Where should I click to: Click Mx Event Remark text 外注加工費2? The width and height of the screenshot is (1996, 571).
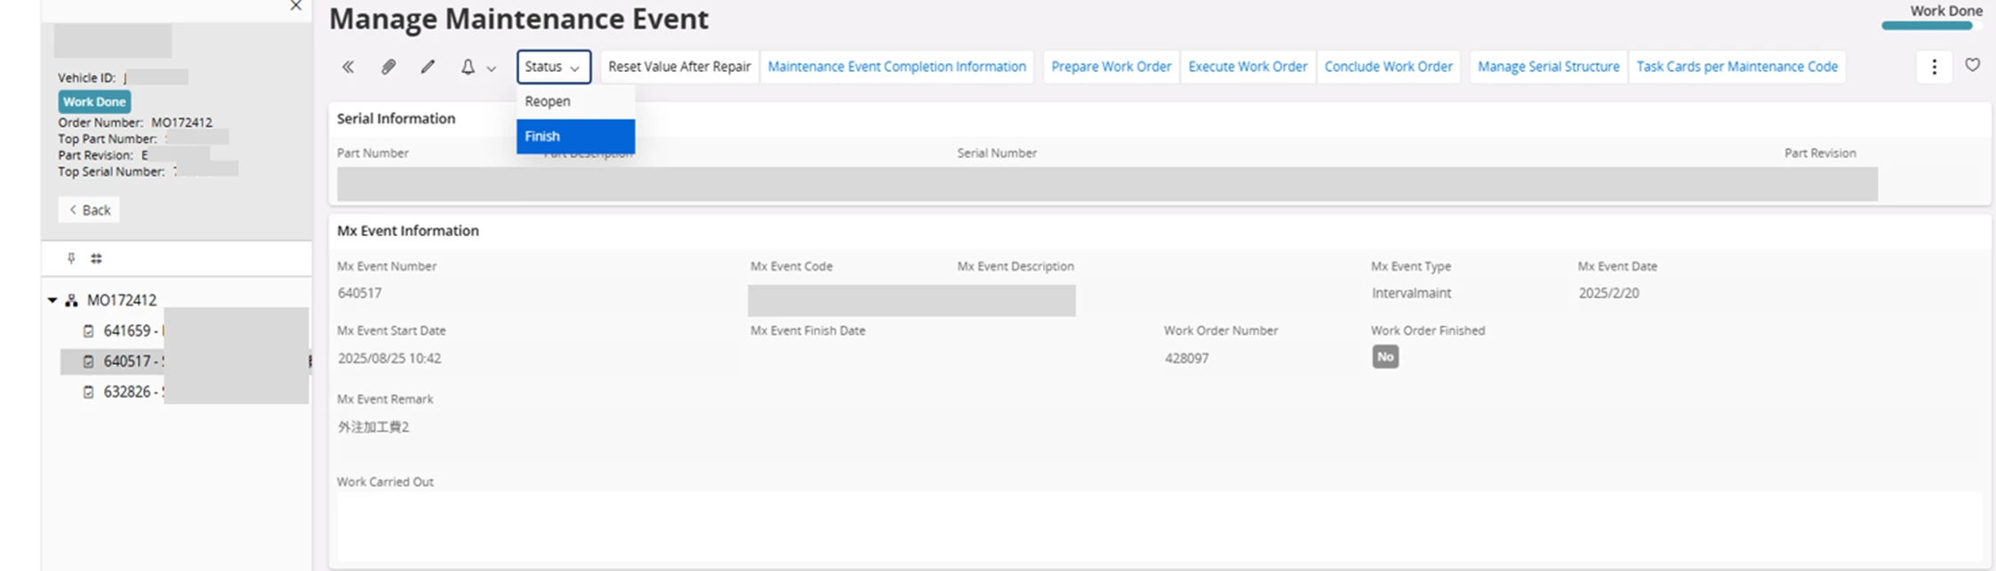click(x=373, y=427)
